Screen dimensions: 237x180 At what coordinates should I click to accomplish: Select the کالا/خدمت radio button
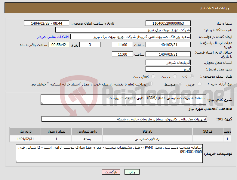pos(153,76)
